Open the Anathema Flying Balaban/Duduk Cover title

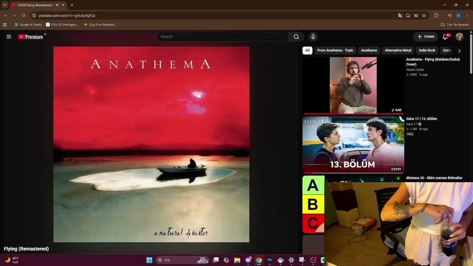(x=433, y=62)
